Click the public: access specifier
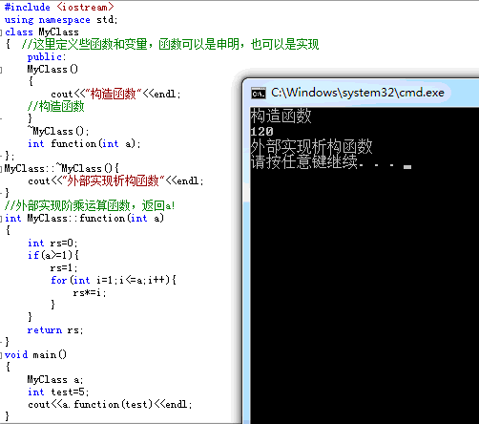This screenshot has width=479, height=424. point(47,57)
